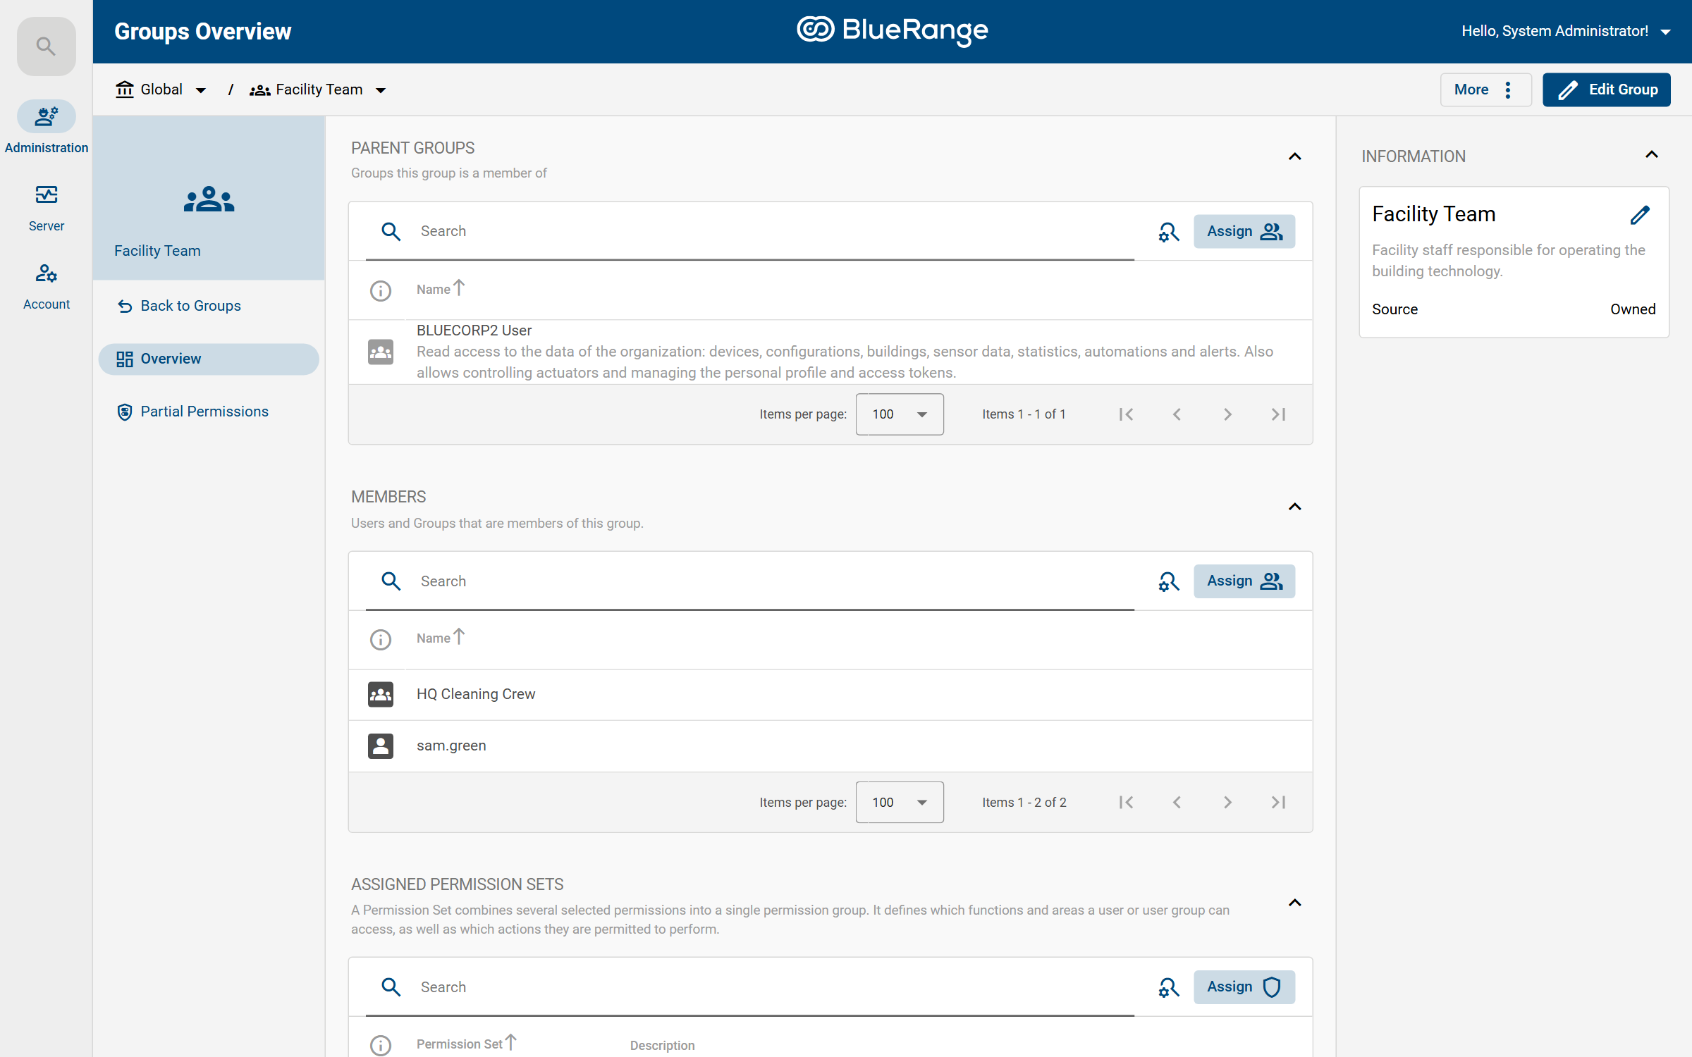Open the HQ Cleaning Crew member
Viewport: 1692px width, 1057px height.
point(830,695)
